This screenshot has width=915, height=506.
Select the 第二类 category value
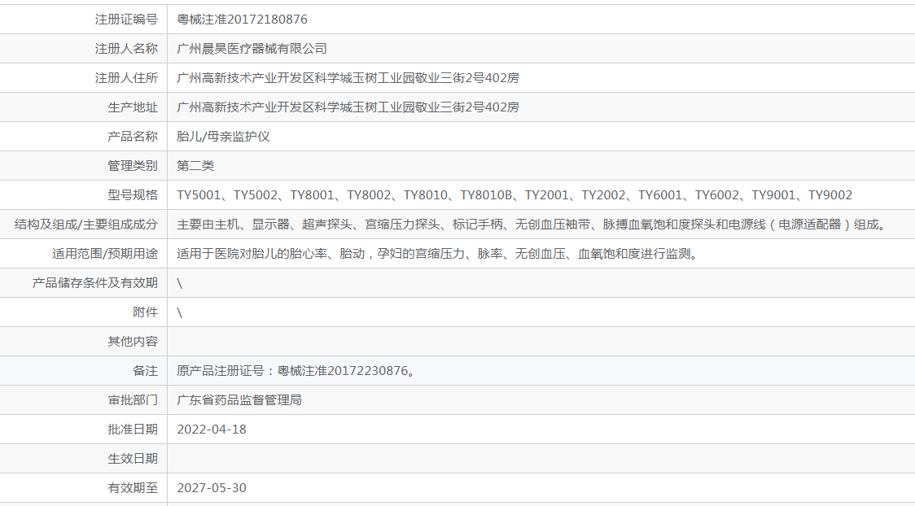[195, 166]
